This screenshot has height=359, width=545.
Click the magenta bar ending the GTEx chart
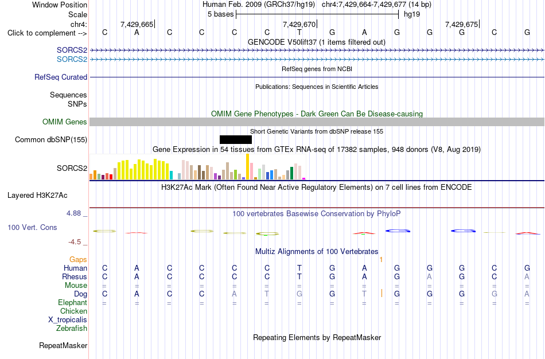(x=304, y=178)
